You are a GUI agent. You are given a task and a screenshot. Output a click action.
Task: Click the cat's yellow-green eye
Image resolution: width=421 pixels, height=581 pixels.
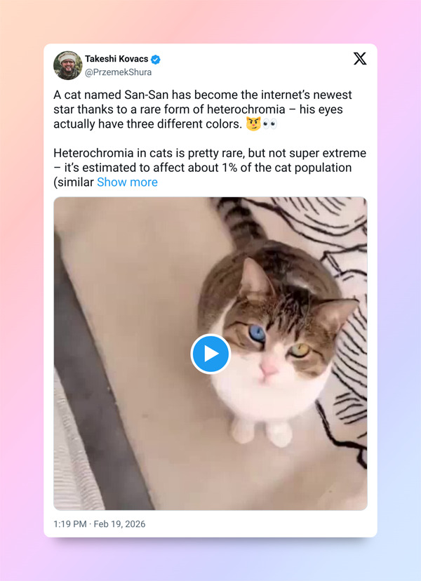[x=300, y=350]
